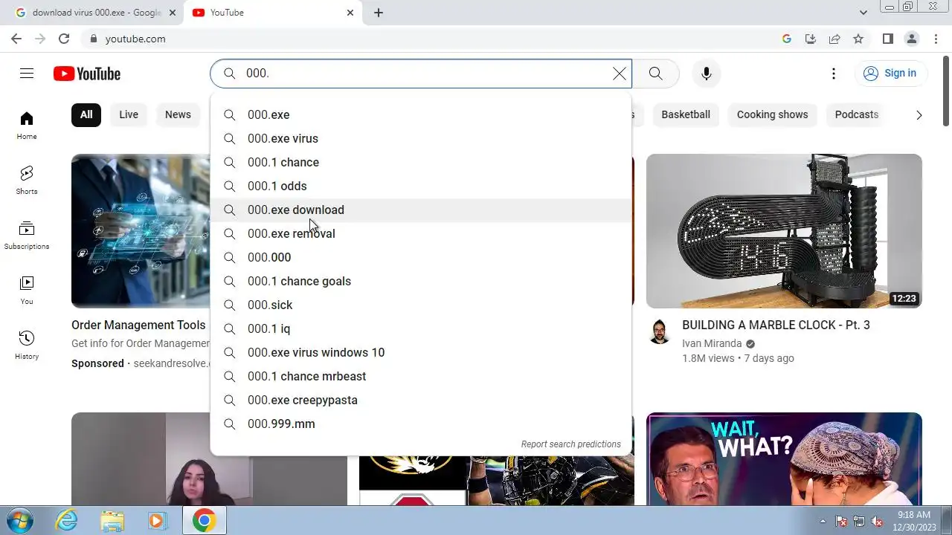Screen dimensions: 952x535
Task: Go back in browser history
Action: tap(16, 39)
